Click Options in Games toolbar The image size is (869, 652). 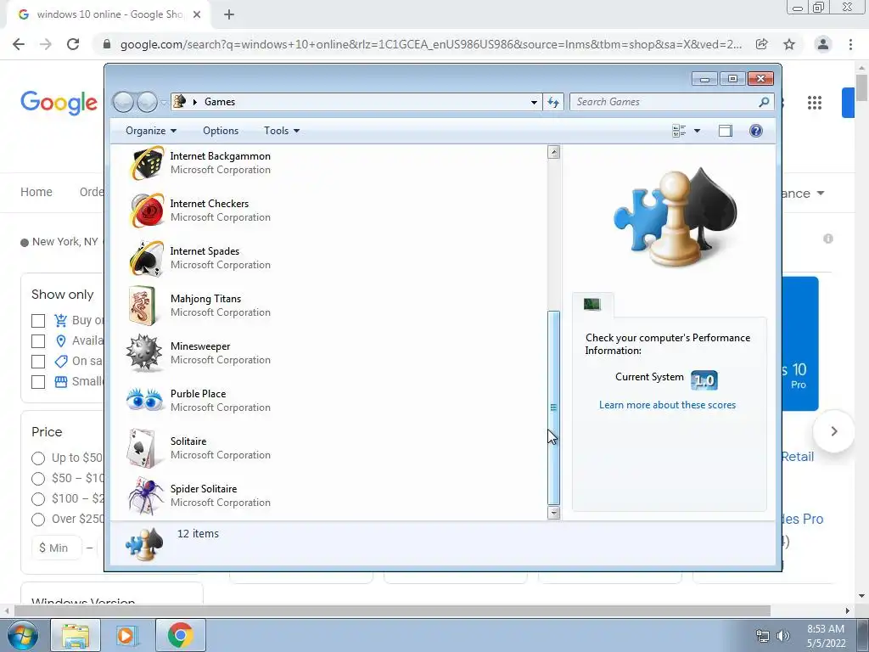221,131
